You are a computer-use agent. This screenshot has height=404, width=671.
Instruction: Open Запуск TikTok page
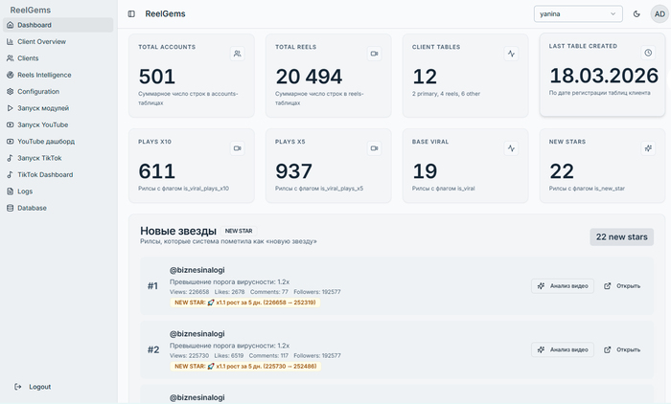pyautogui.click(x=58, y=158)
